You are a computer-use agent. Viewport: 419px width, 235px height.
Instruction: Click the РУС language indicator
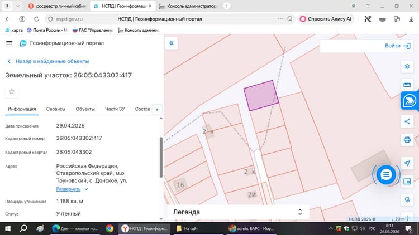point(372,229)
